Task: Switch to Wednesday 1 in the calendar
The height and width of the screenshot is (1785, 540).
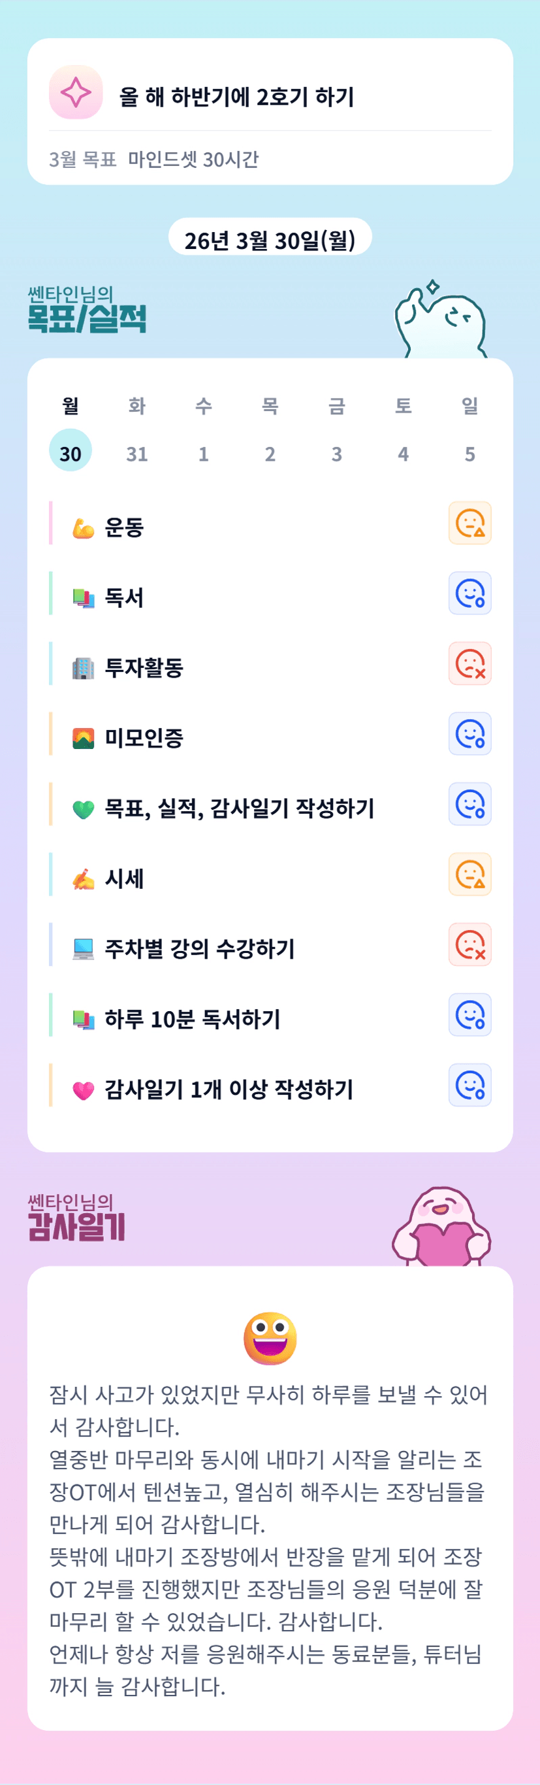Action: [204, 454]
